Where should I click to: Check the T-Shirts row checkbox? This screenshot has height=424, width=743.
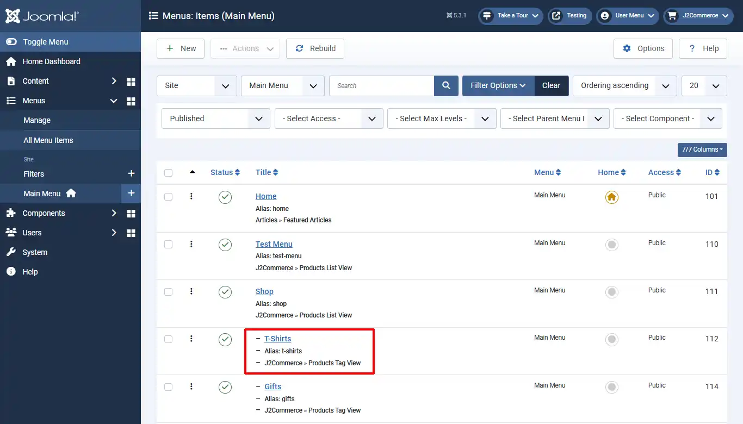pyautogui.click(x=169, y=339)
